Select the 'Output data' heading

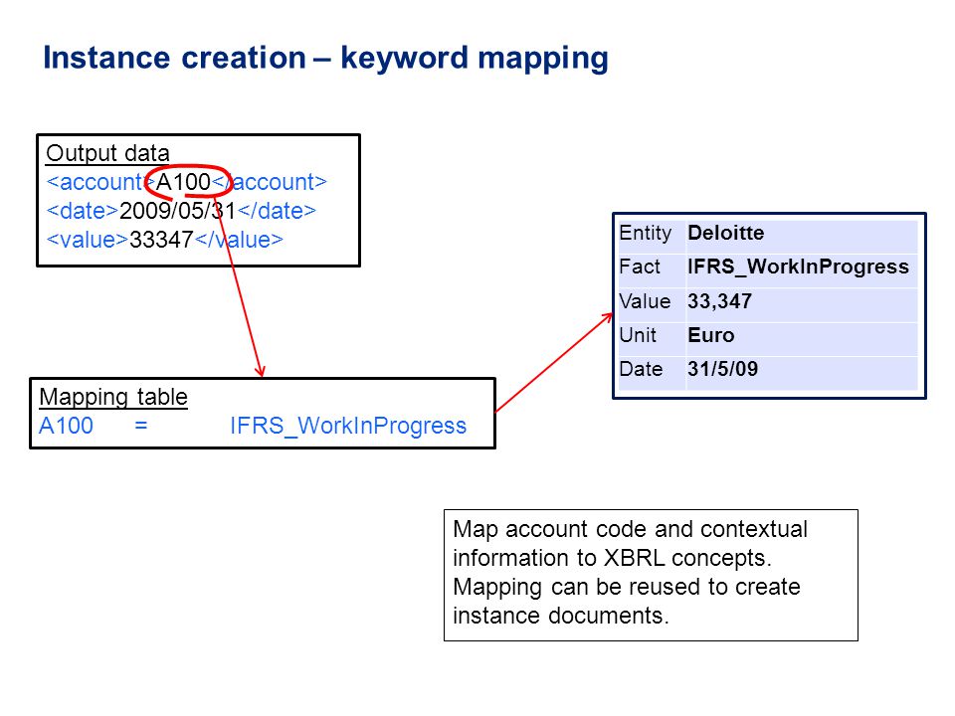coord(107,153)
